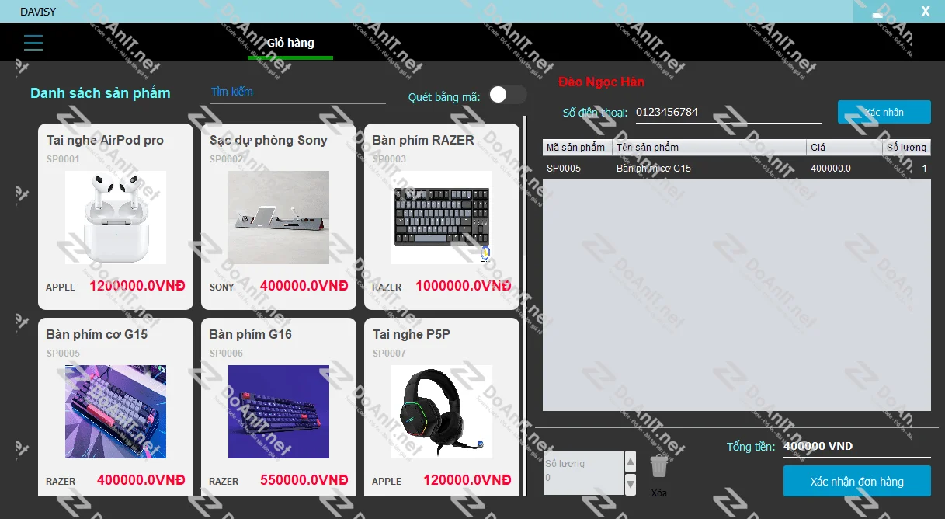The width and height of the screenshot is (945, 519).
Task: Decrease quantity with the down arrow
Action: (631, 484)
